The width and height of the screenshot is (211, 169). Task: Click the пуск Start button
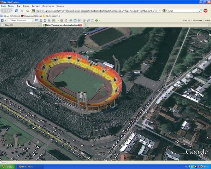(x=8, y=167)
